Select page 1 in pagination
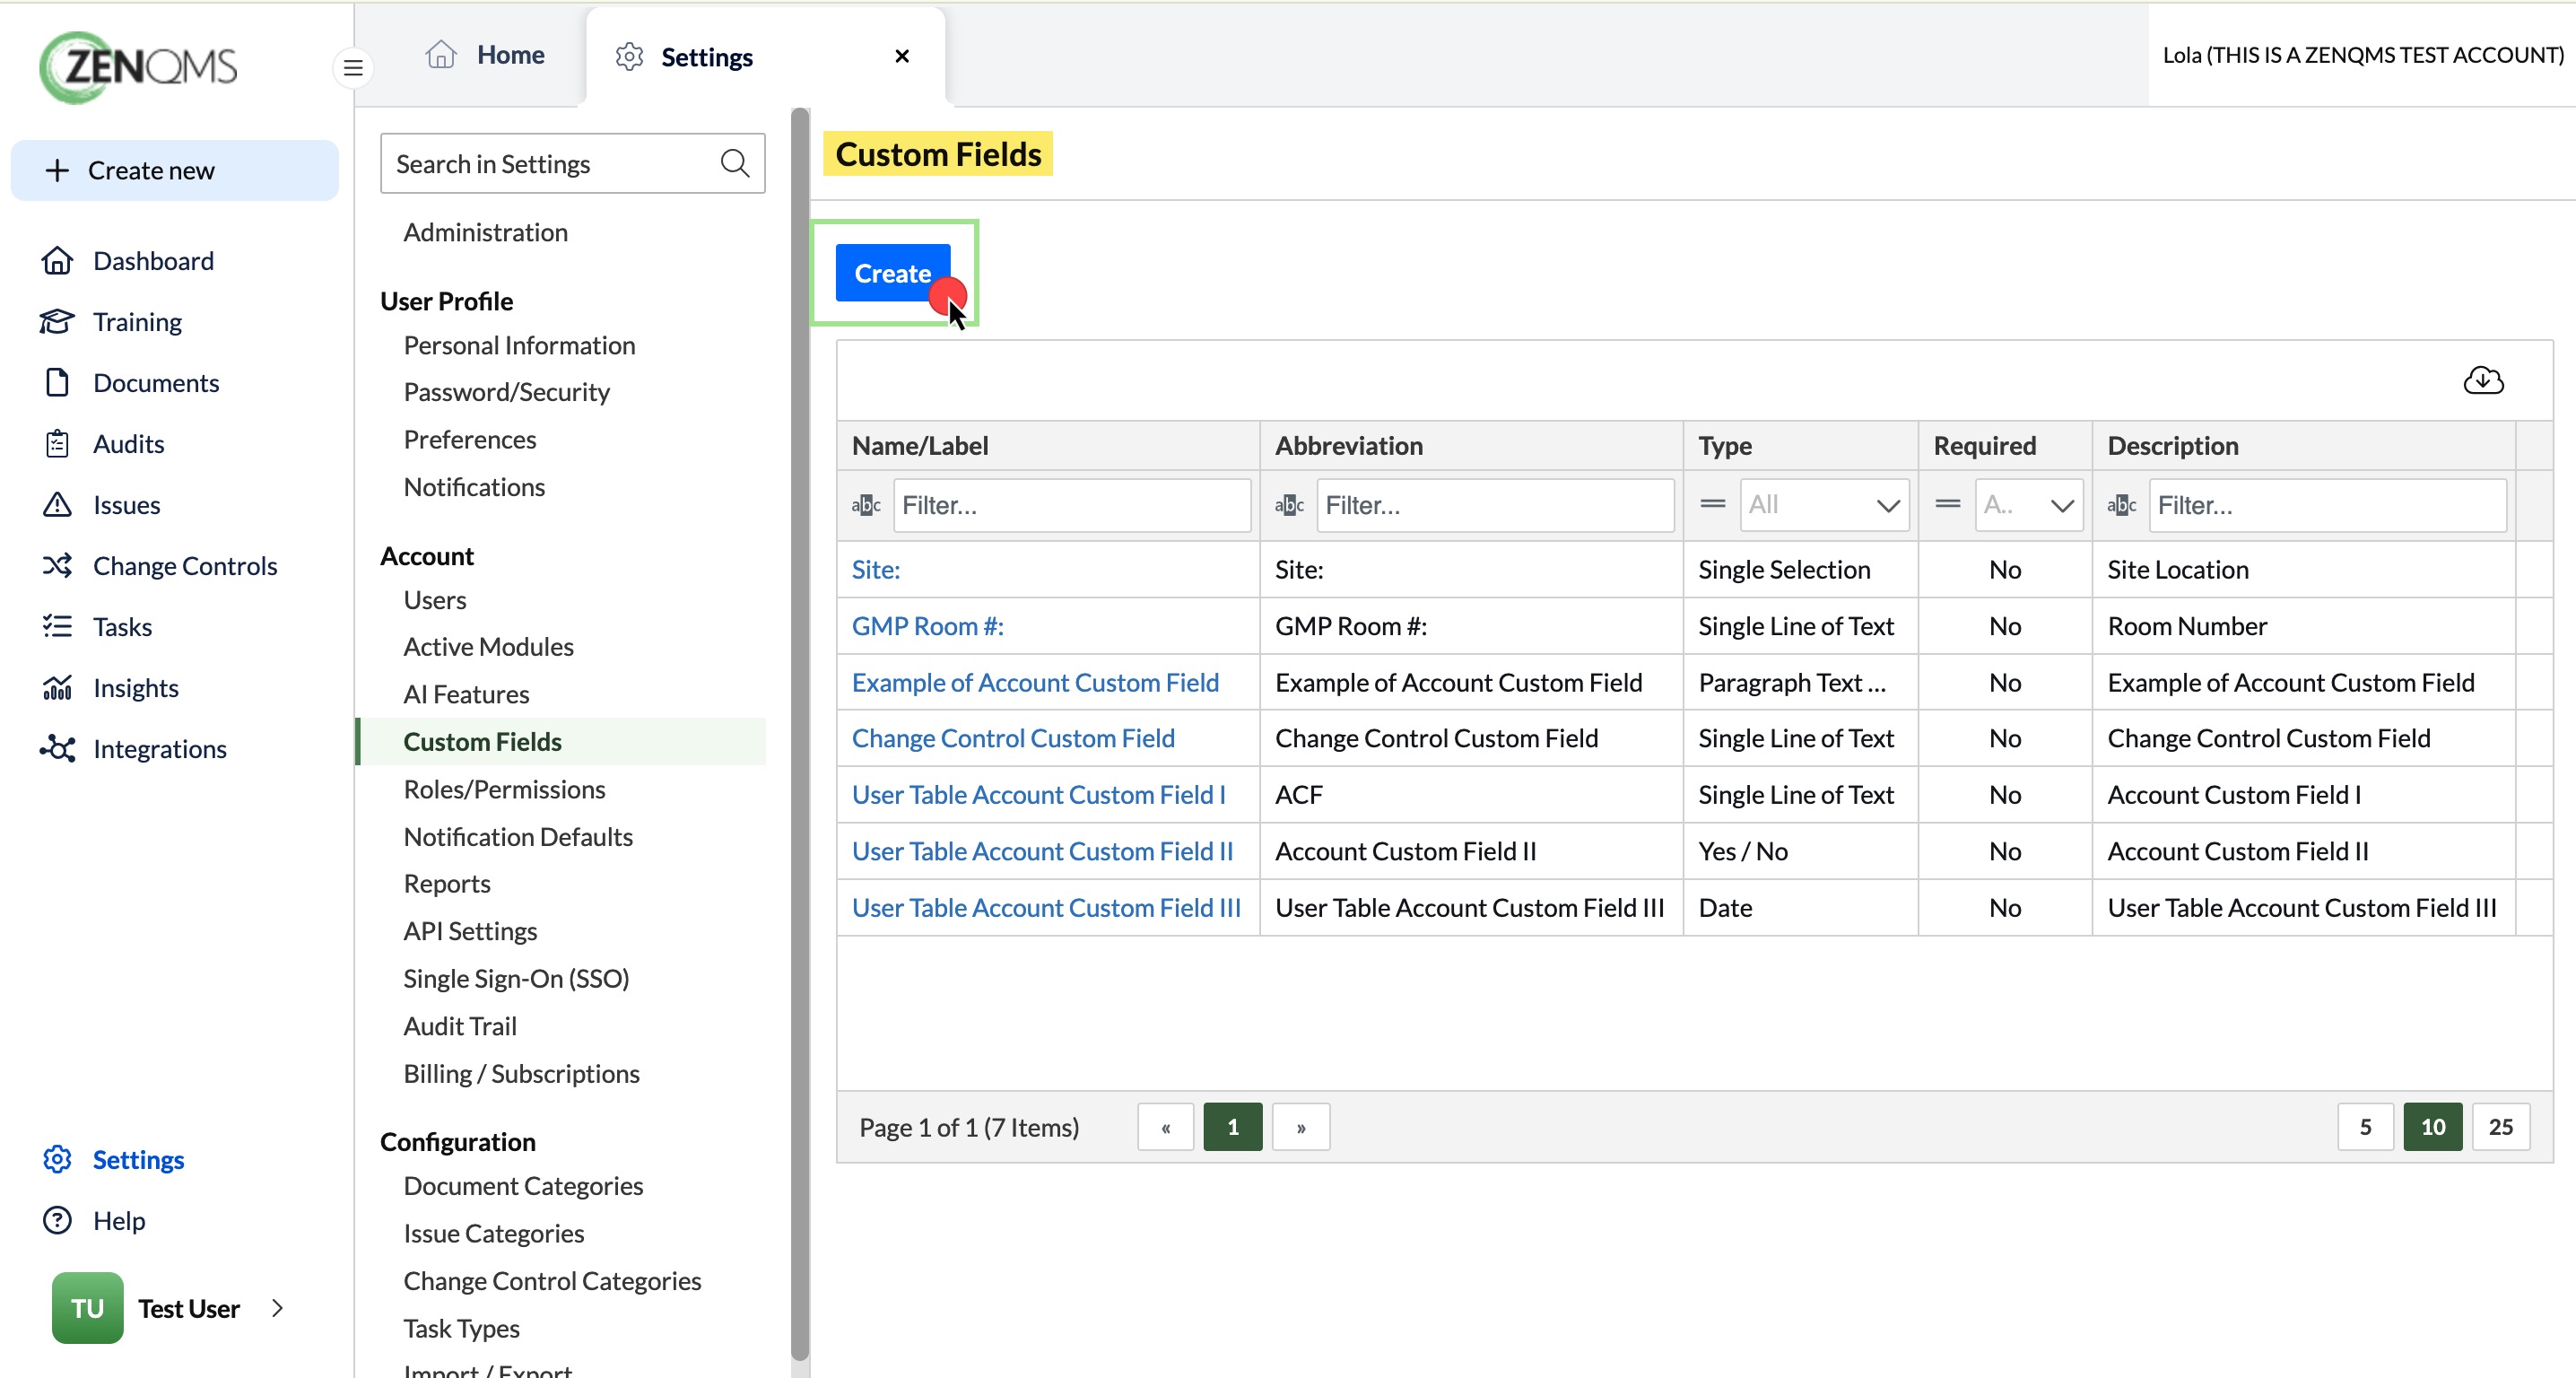 tap(1233, 1127)
